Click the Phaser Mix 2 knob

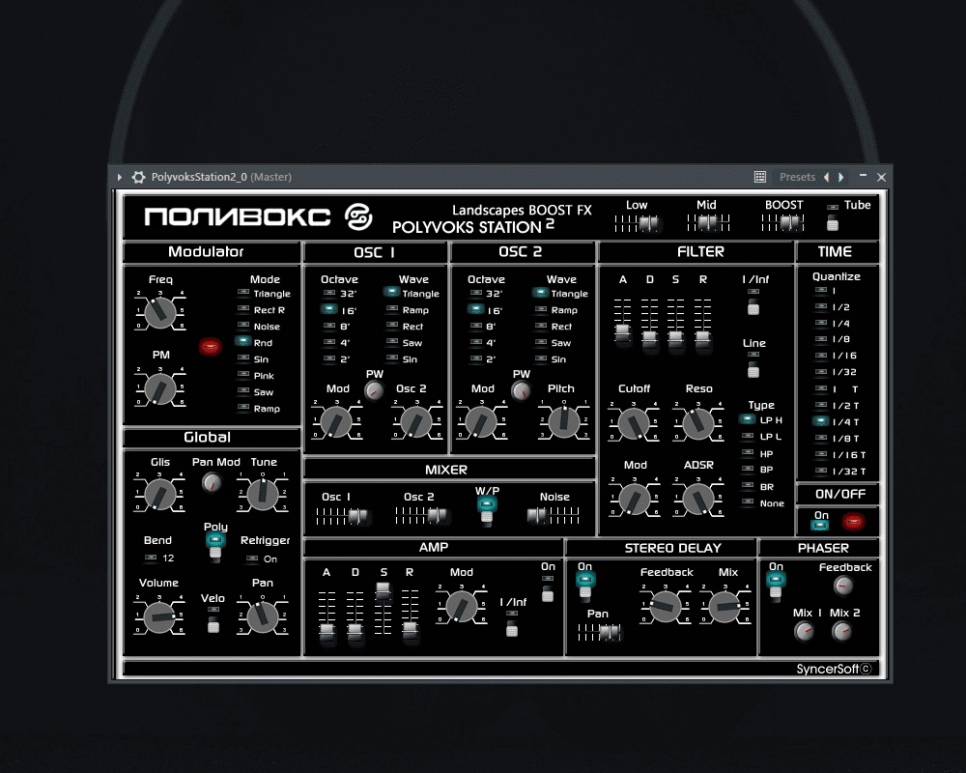pyautogui.click(x=841, y=631)
